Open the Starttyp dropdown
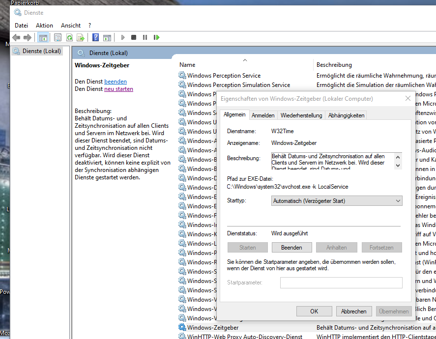This screenshot has width=436, height=339. [337, 200]
